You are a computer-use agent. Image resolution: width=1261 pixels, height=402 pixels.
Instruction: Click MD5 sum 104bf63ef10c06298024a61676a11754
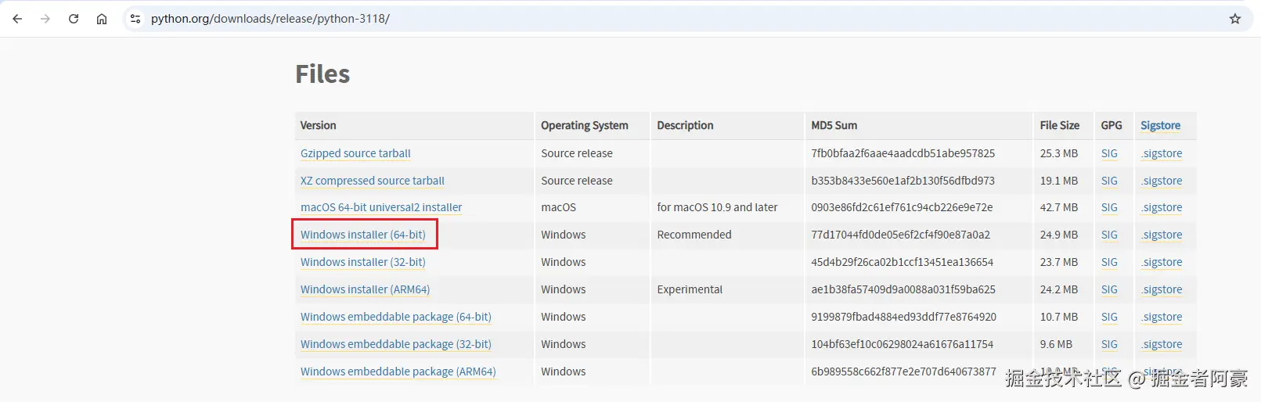pos(903,344)
